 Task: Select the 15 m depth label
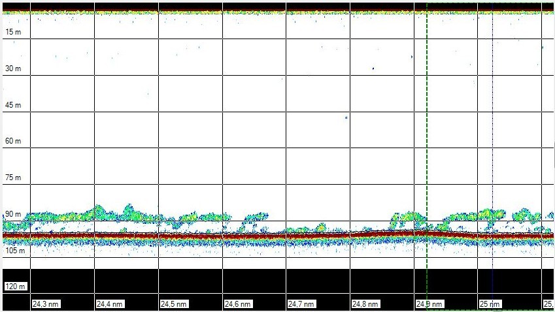13,32
